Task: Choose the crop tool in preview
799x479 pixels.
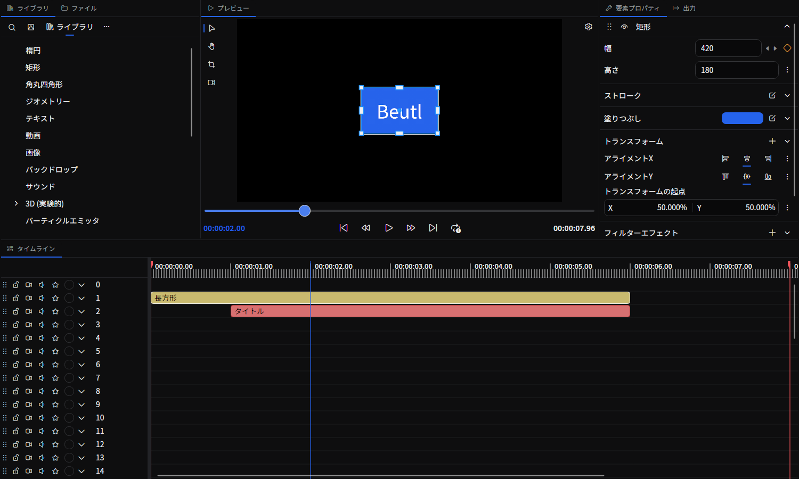Action: pos(211,64)
